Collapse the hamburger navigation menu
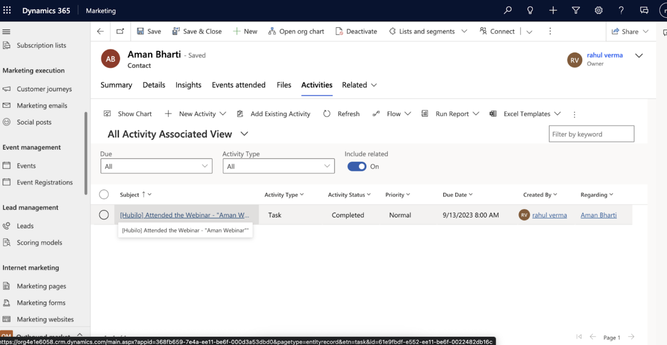This screenshot has width=667, height=345. pyautogui.click(x=6, y=31)
